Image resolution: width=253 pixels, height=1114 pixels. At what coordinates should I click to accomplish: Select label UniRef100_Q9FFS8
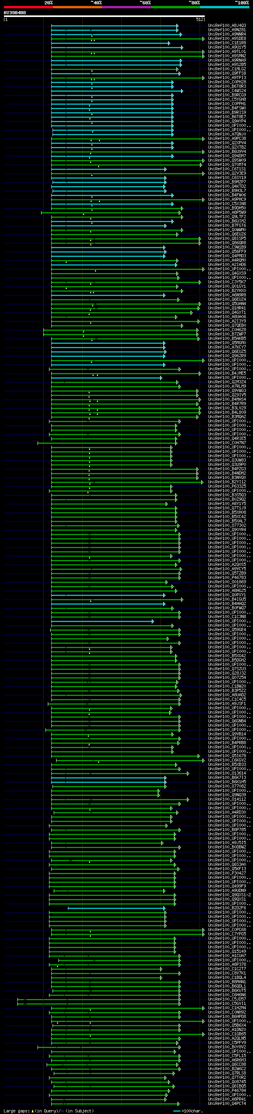click(227, 73)
